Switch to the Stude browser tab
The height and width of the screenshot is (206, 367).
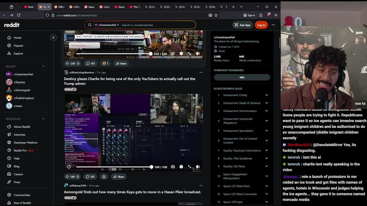tap(119, 7)
